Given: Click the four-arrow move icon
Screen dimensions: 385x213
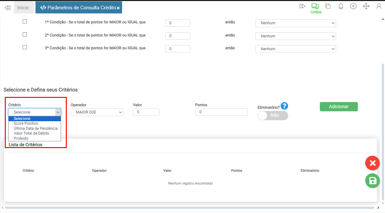Looking at the screenshot, I should tap(366, 6).
